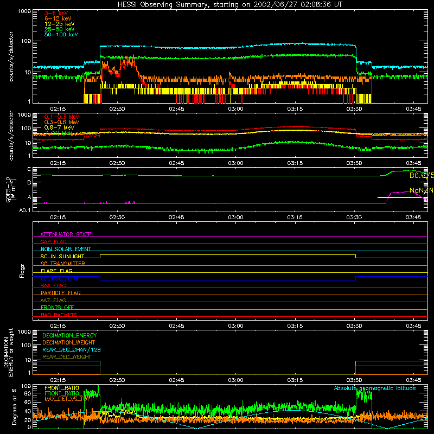Screen dimensions: 434x434
Task: Click the HESSI Observing Summary plot title
Action: pos(229,5)
